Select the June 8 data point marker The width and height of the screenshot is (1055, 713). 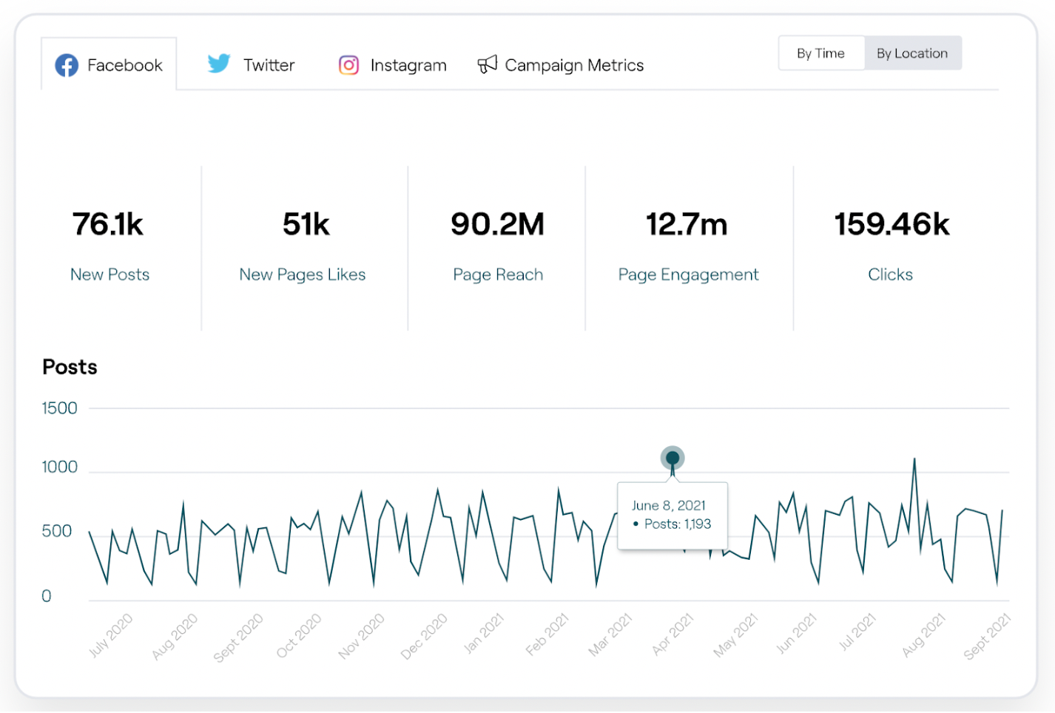pyautogui.click(x=672, y=458)
